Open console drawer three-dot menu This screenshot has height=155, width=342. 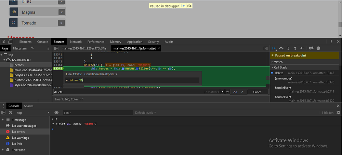3,106
